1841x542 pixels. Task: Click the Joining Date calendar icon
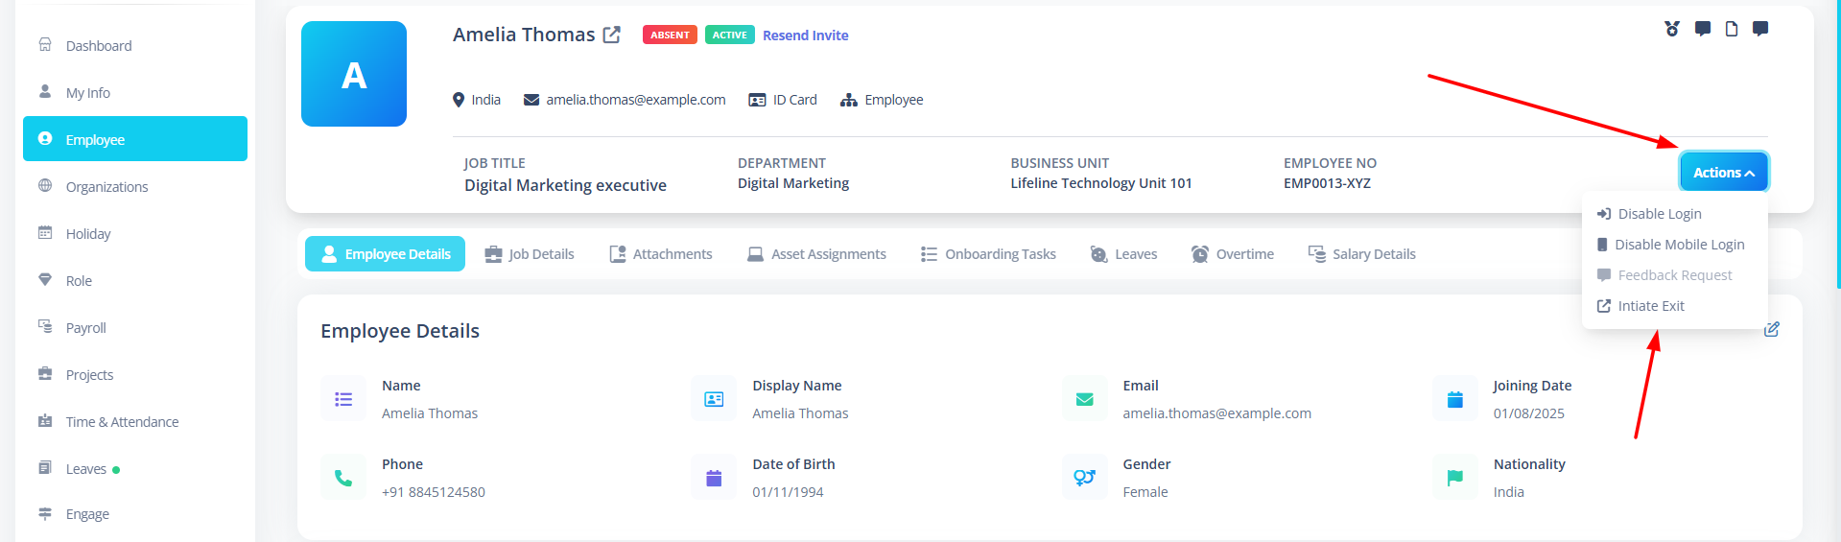[x=1455, y=399]
